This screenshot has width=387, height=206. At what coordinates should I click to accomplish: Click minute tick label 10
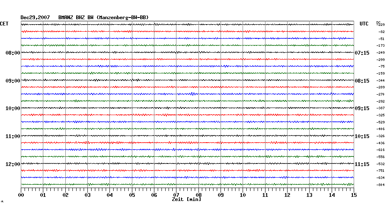coord(243,195)
